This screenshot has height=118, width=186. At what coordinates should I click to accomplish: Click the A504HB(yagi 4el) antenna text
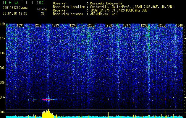(104, 14)
